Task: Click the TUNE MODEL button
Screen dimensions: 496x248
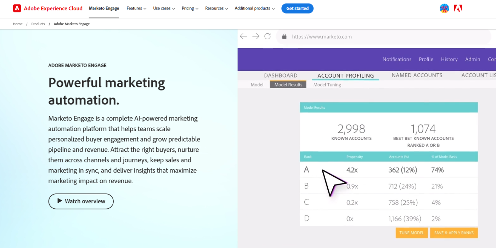Action: (x=412, y=233)
